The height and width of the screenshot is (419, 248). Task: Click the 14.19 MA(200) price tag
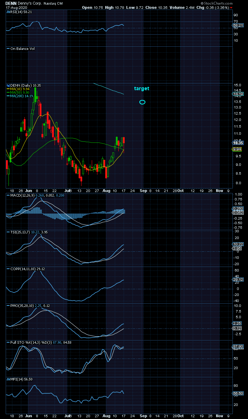coord(238,94)
